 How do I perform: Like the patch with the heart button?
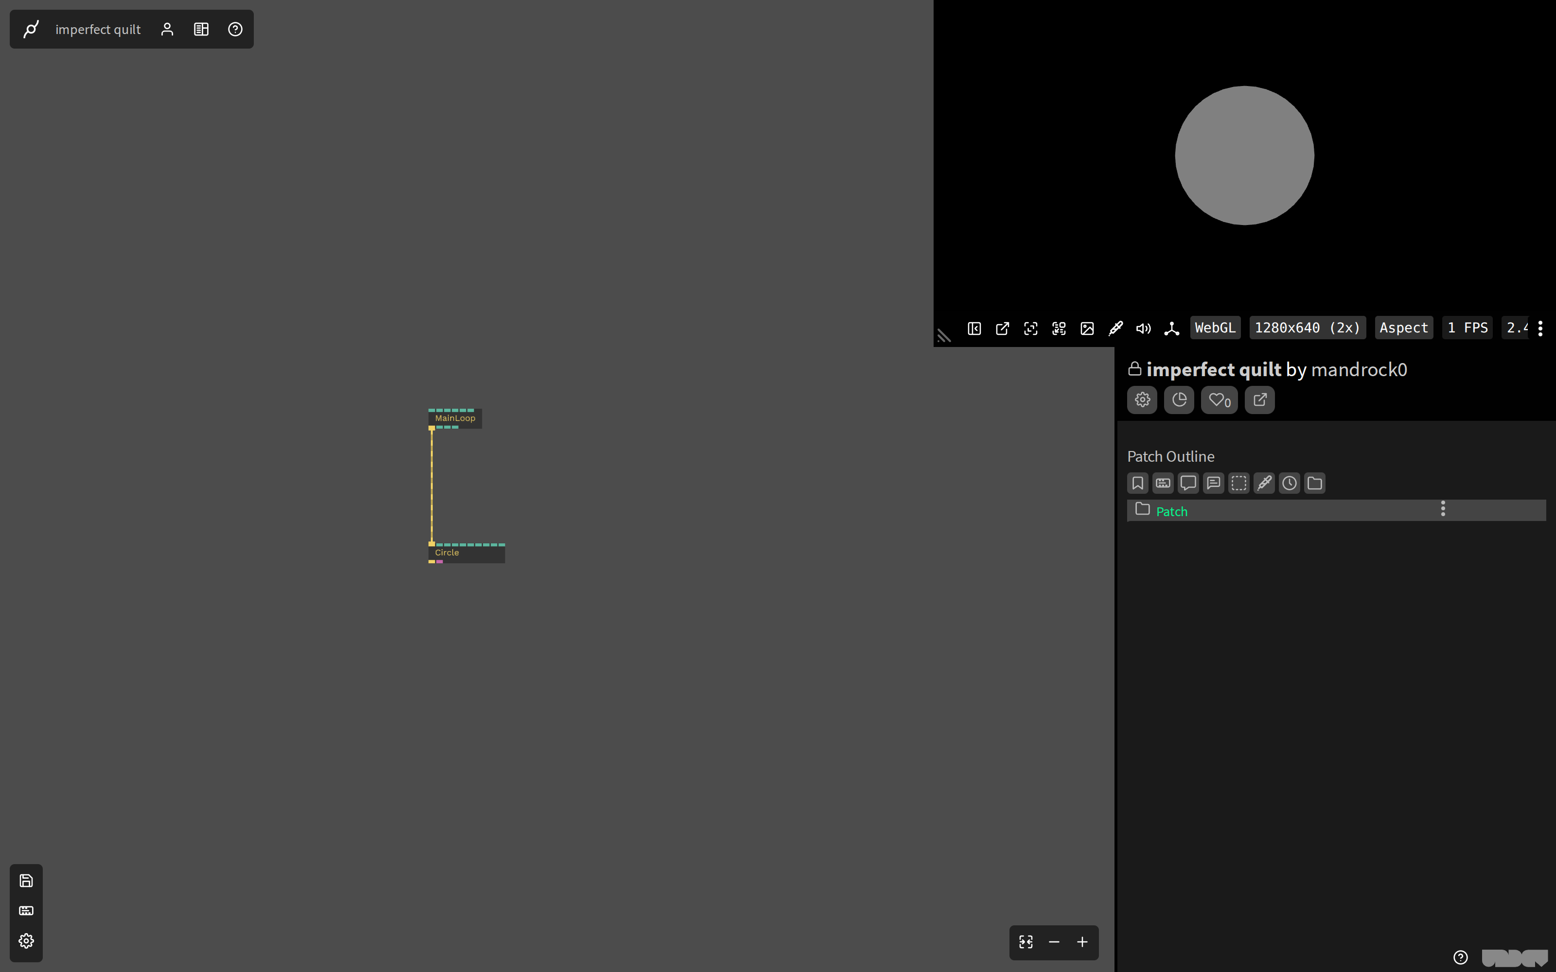pyautogui.click(x=1219, y=400)
